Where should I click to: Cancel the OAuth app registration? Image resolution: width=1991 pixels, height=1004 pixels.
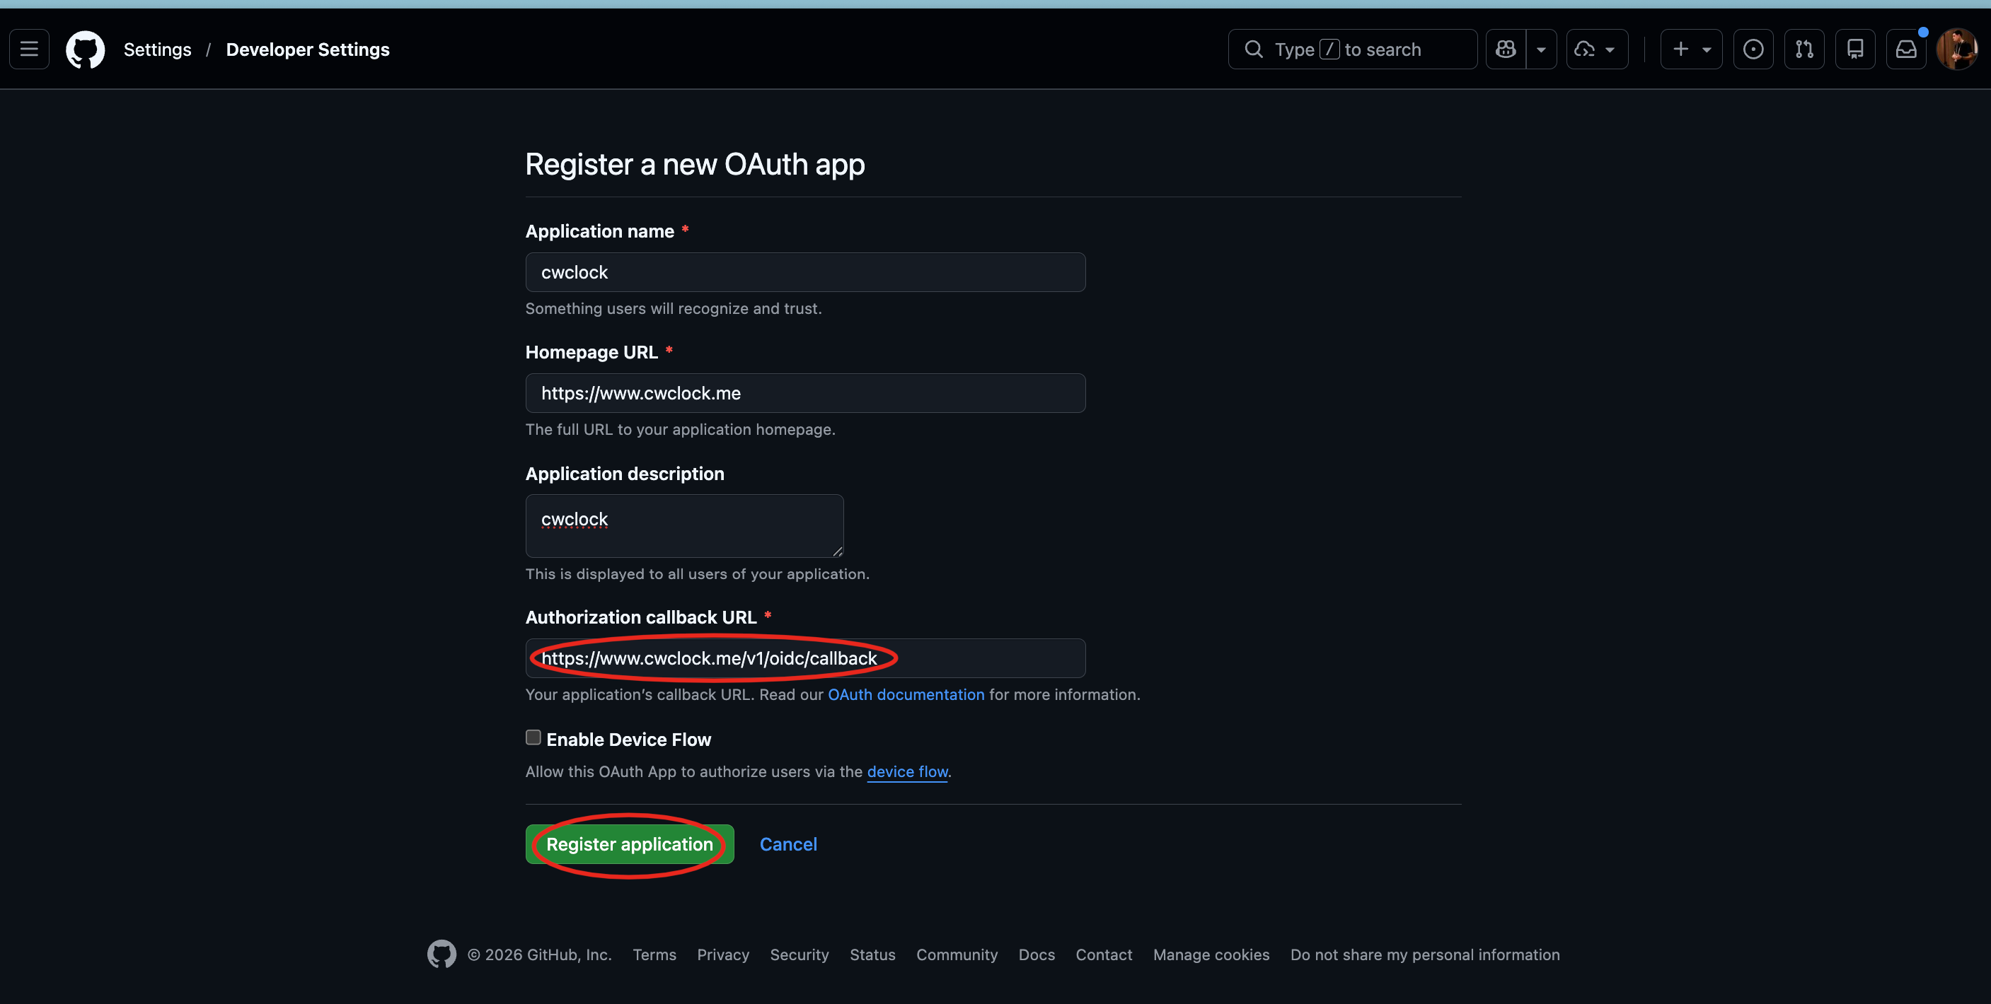point(788,844)
